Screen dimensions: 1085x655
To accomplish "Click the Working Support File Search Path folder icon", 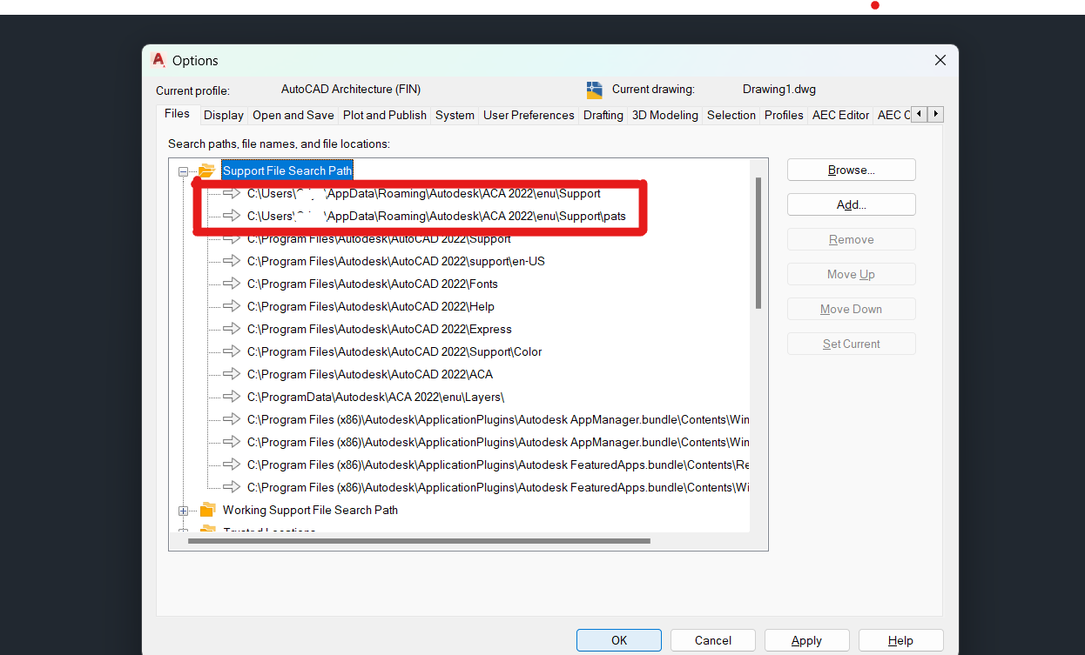I will pyautogui.click(x=207, y=510).
